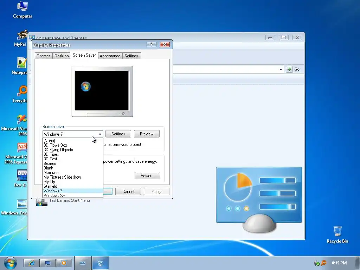Launch Internet Explorer from the quick launch
This screenshot has width=360, height=270.
click(32, 263)
